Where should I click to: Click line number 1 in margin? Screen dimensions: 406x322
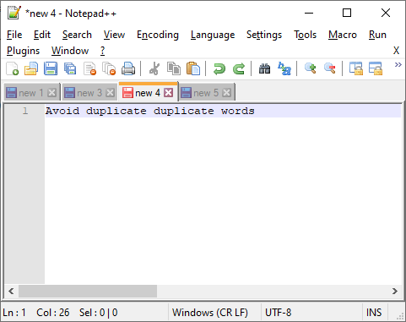click(x=25, y=111)
